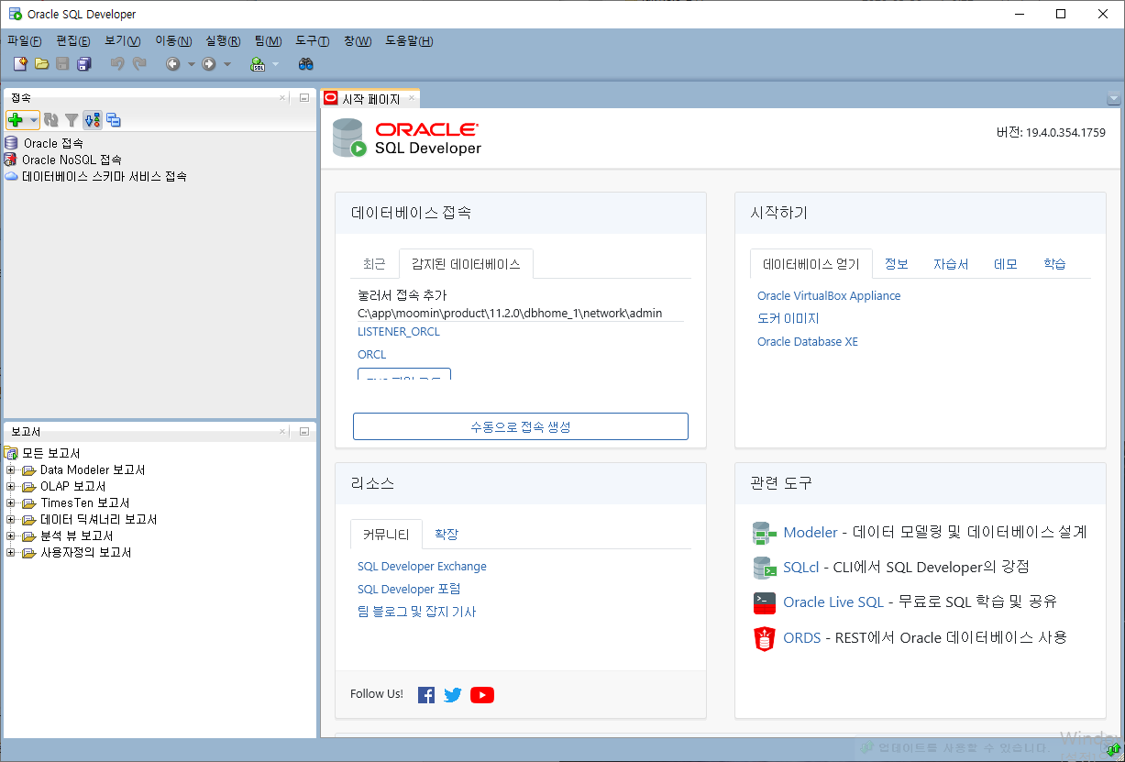The height and width of the screenshot is (762, 1125).
Task: Minimize the 보고서 panel
Action: click(303, 431)
